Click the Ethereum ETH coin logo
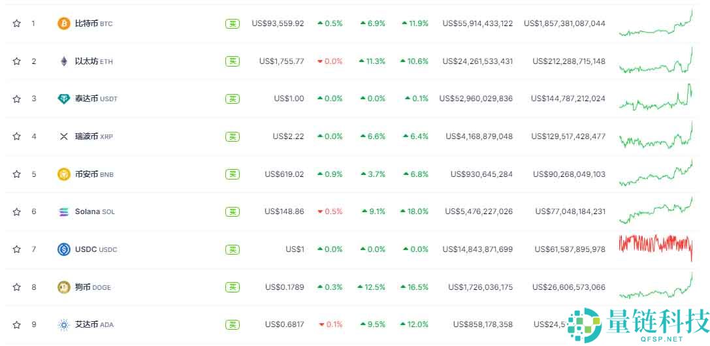 [x=64, y=61]
